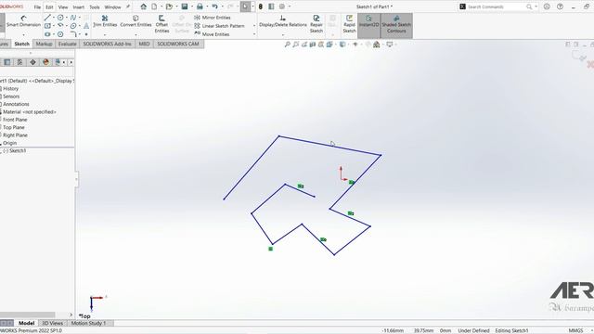Pick the Corner Rectangle tool
The image size is (594, 334).
pos(47,26)
